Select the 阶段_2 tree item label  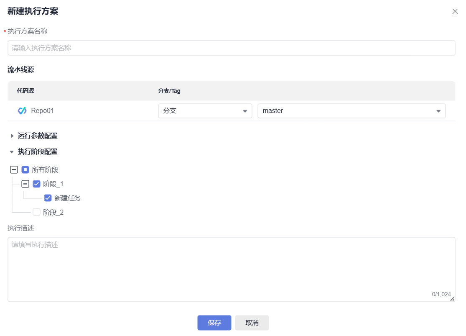(53, 213)
